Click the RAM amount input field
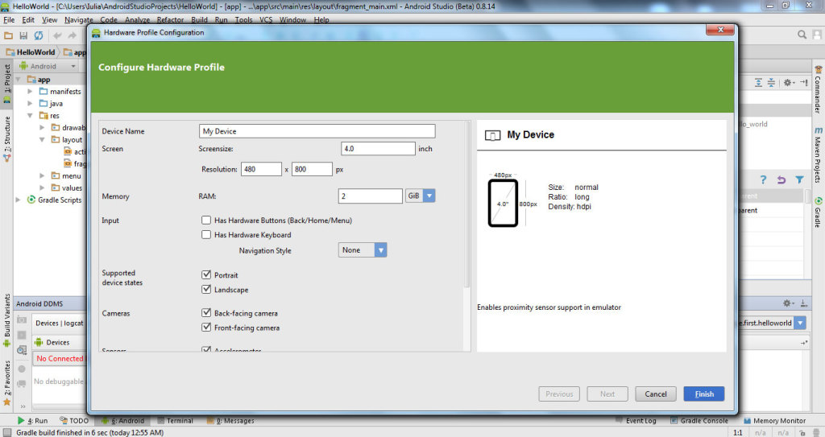The image size is (825, 437). point(371,196)
